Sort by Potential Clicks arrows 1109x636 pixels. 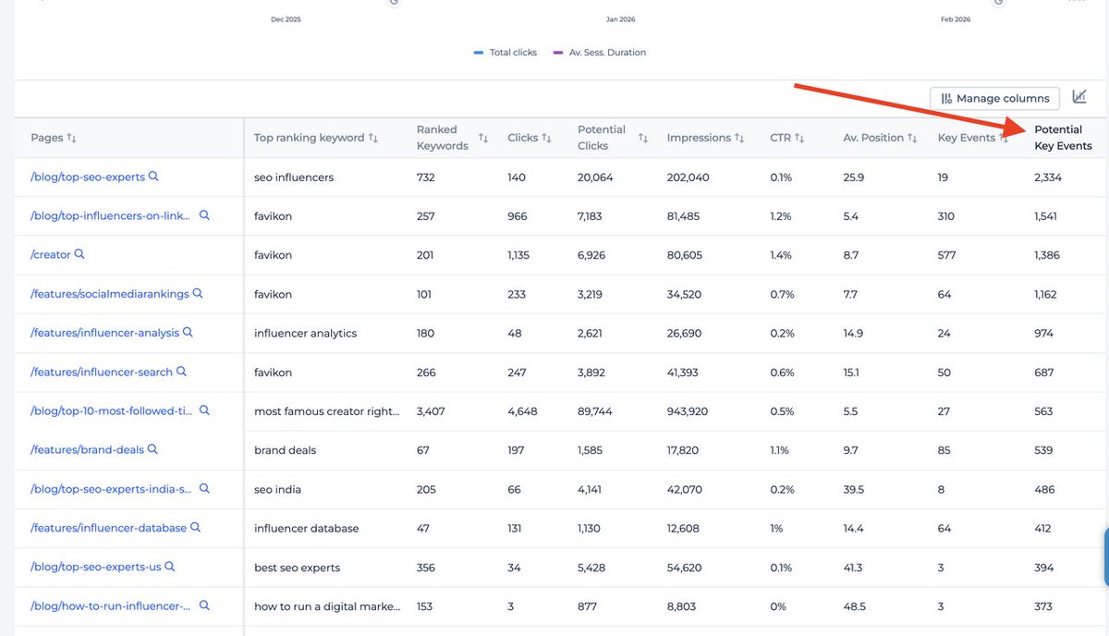[x=643, y=138]
